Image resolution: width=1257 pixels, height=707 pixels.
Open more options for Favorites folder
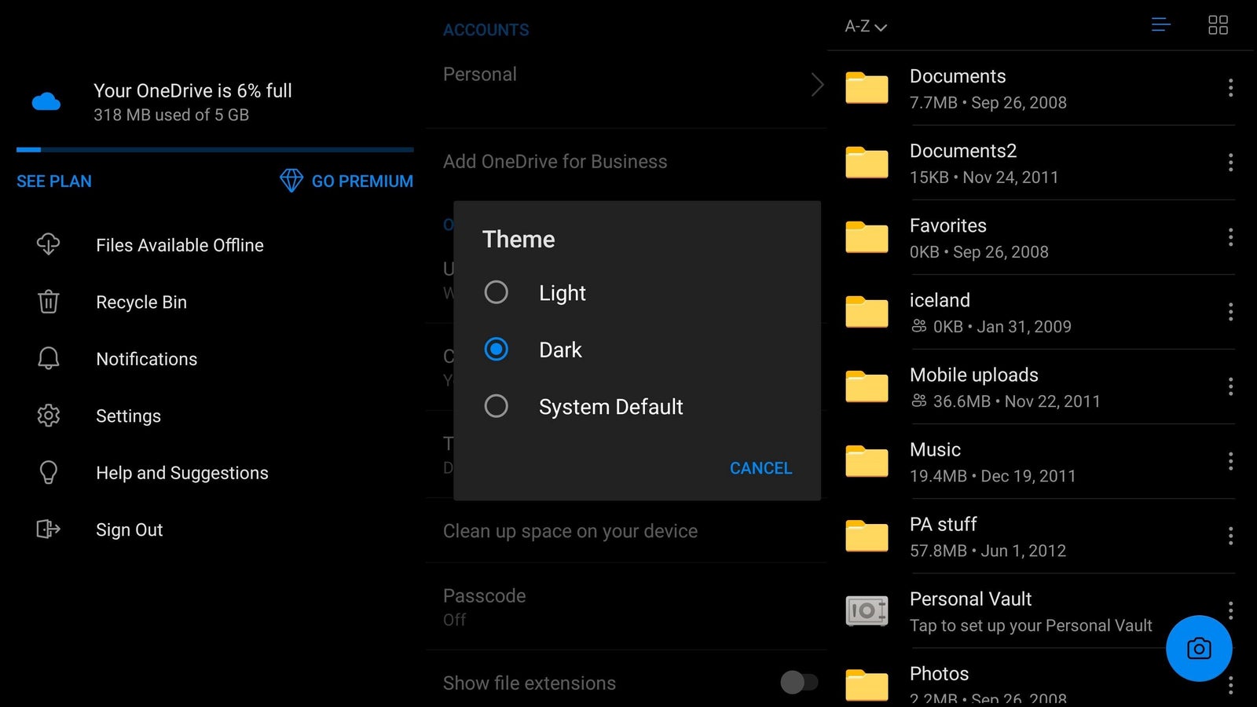coord(1230,237)
